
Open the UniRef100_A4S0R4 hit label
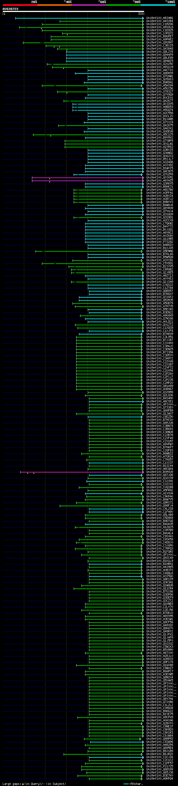(x=159, y=21)
